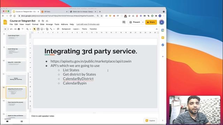Image resolution: width=223 pixels, height=125 pixels.
Task: Open the Format menu
Action: tap(35, 24)
